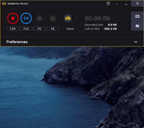Start recording with the red record button
144x128 pixels.
(x=13, y=18)
